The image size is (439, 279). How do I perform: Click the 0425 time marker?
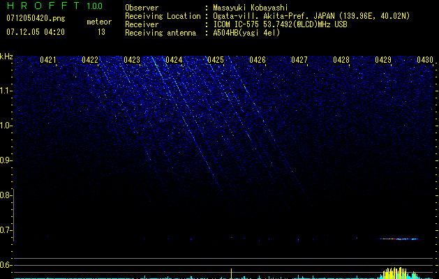pos(216,60)
